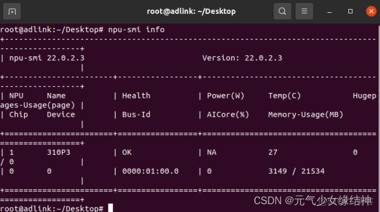Click the 'Version: 22.0.2.3' text

tap(242, 58)
